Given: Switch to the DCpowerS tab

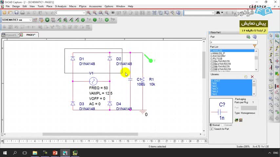Looking at the screenshot, I should (x=10, y=35).
